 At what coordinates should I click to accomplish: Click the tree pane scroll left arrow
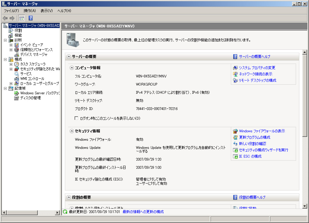(4, 212)
